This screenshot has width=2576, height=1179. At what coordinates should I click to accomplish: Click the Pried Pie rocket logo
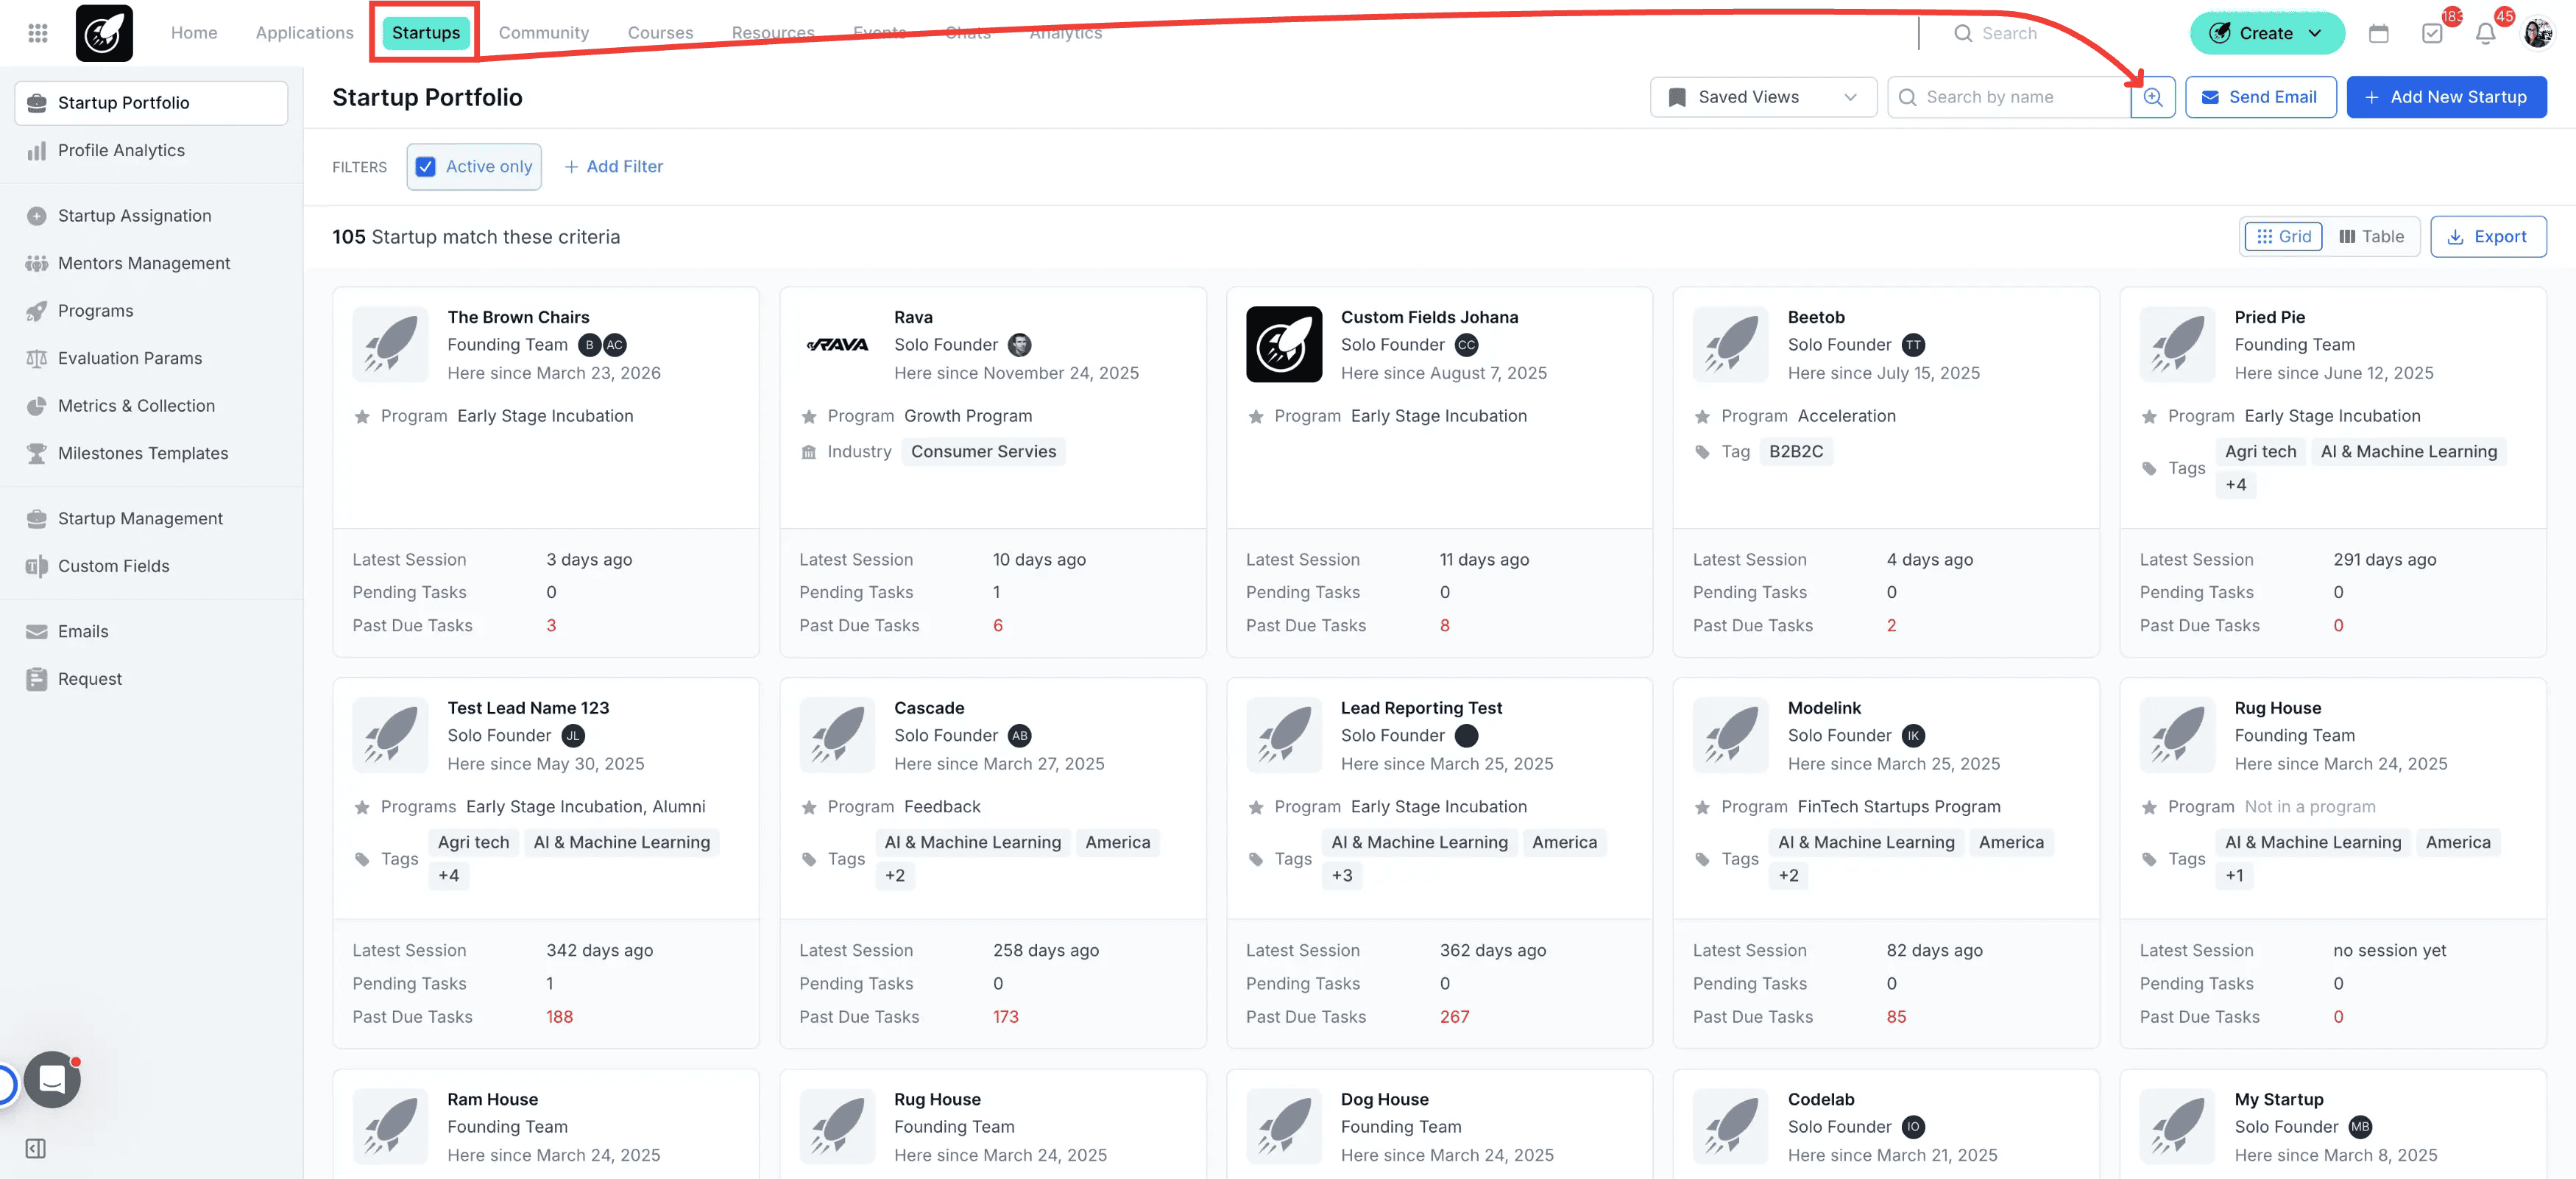pyautogui.click(x=2178, y=345)
